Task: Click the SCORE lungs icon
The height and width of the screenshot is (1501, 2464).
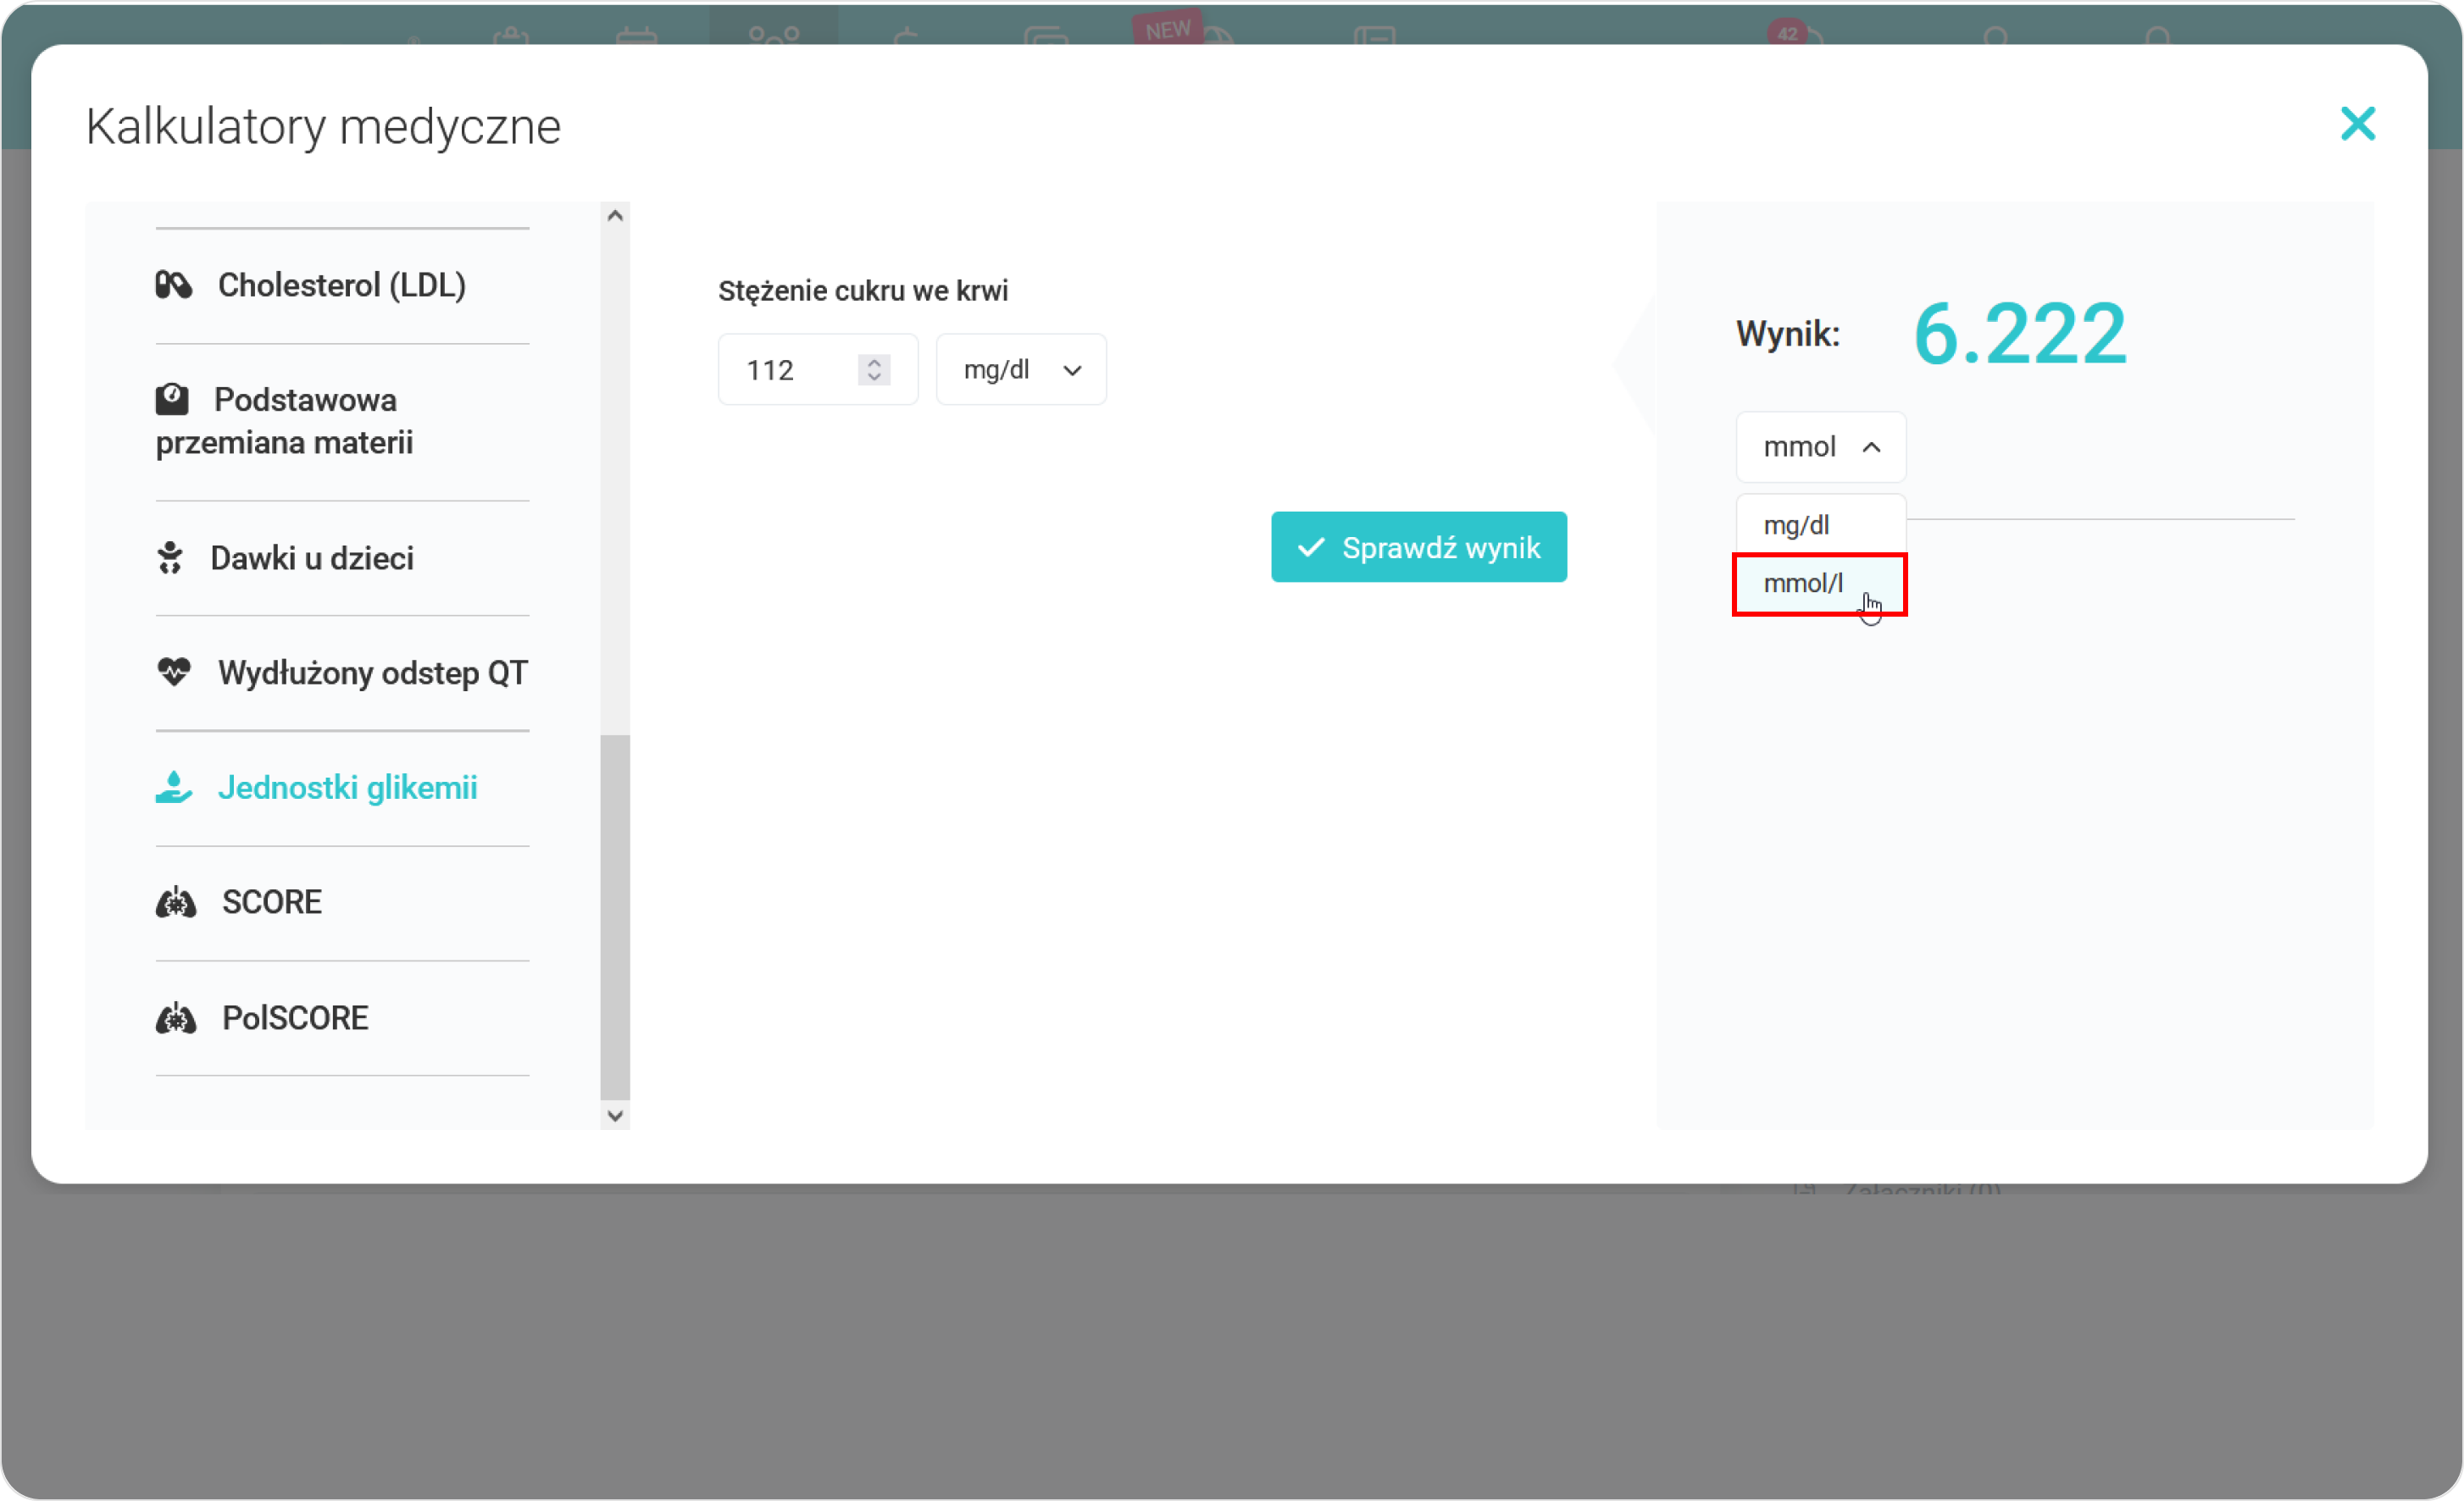Action: point(176,902)
